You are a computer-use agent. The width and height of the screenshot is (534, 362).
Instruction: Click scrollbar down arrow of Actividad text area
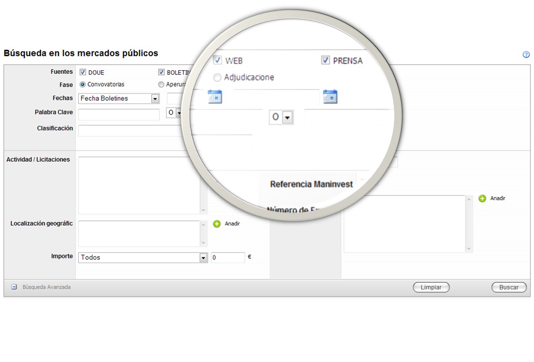point(204,210)
